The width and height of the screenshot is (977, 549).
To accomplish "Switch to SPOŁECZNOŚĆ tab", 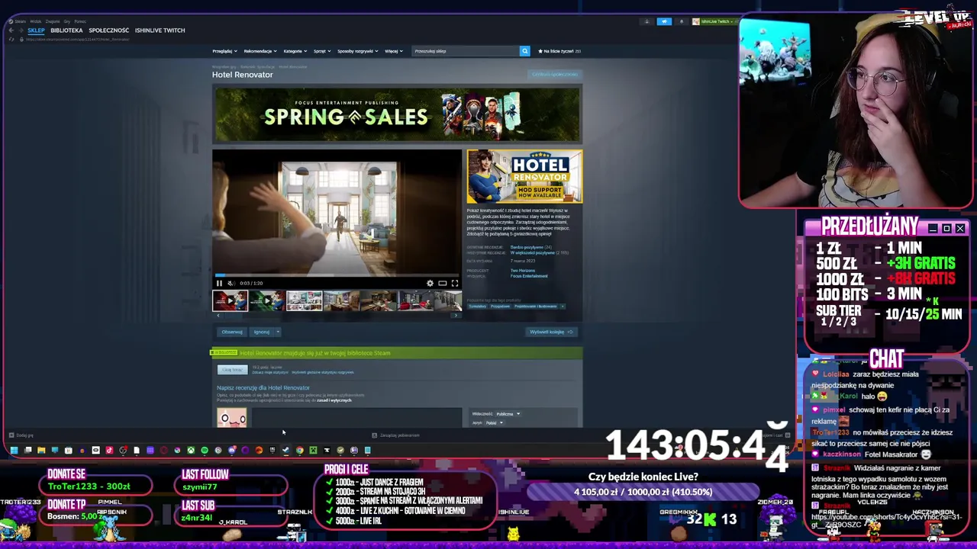I will pyautogui.click(x=108, y=30).
